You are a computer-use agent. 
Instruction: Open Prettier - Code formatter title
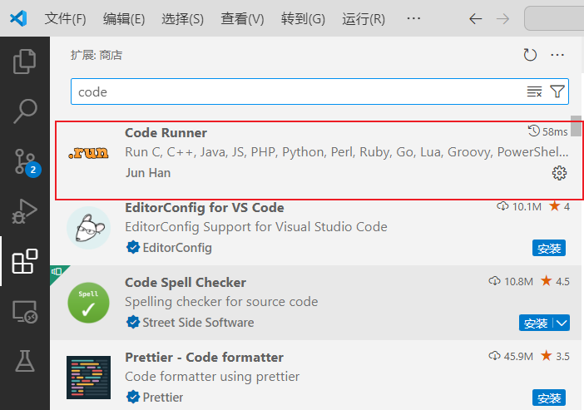click(204, 358)
